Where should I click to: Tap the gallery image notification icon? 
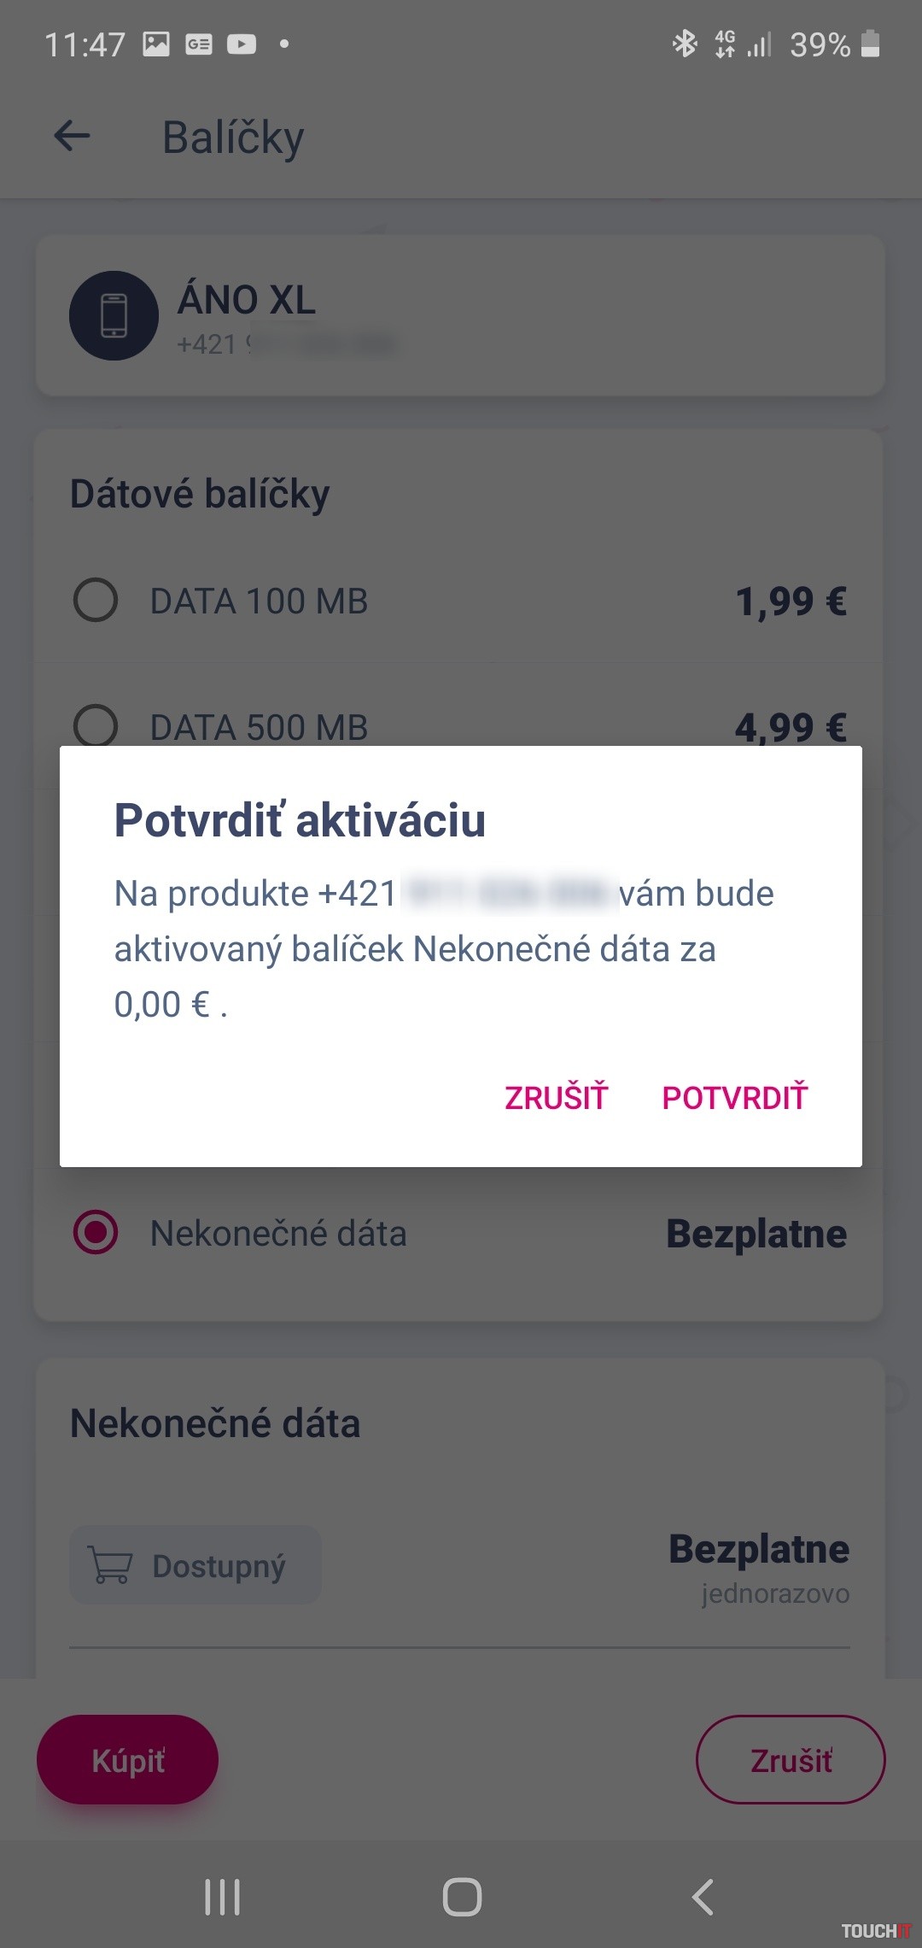(156, 44)
